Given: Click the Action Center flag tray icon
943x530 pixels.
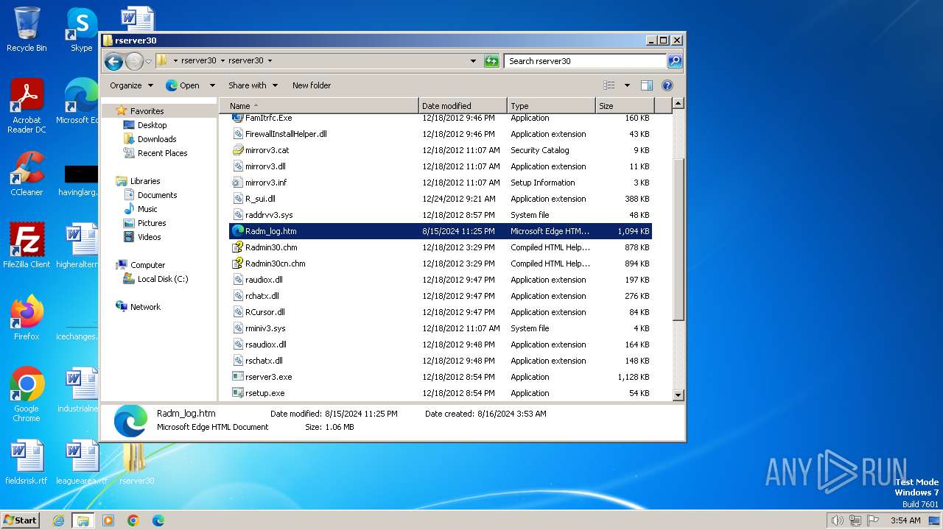Looking at the screenshot, I should 873,520.
